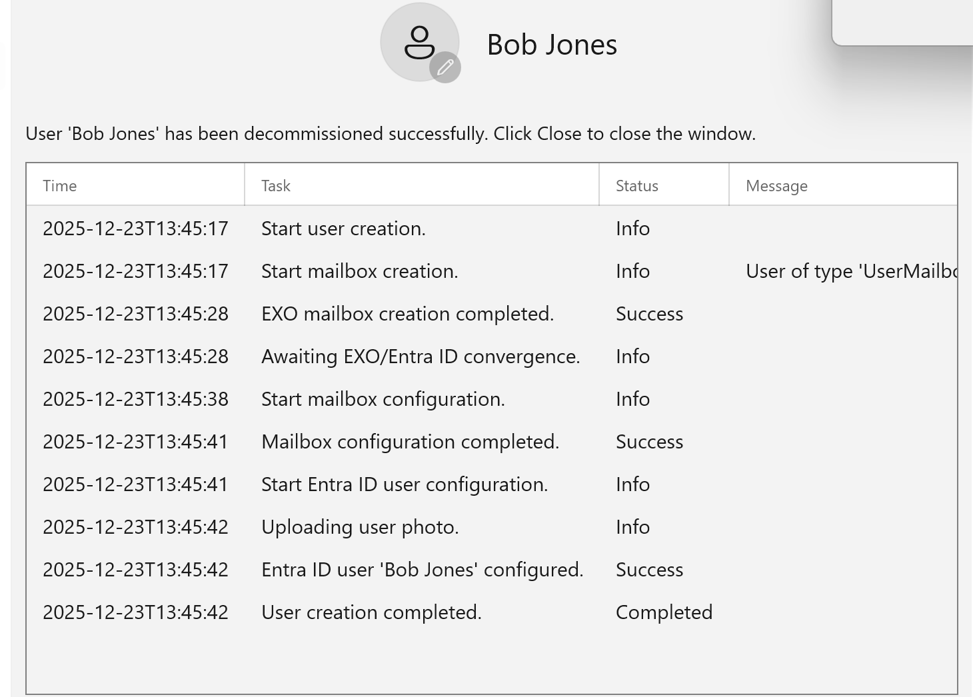Click the Success status for EXO mailbox creation
Image resolution: width=973 pixels, height=697 pixels.
click(x=649, y=314)
